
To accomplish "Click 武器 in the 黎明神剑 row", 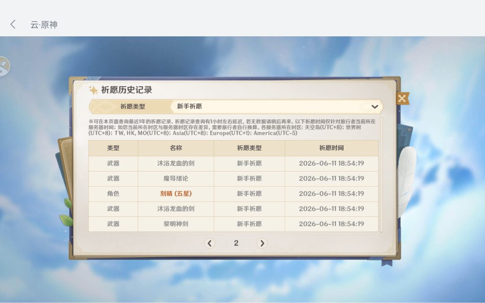I will pyautogui.click(x=113, y=224).
